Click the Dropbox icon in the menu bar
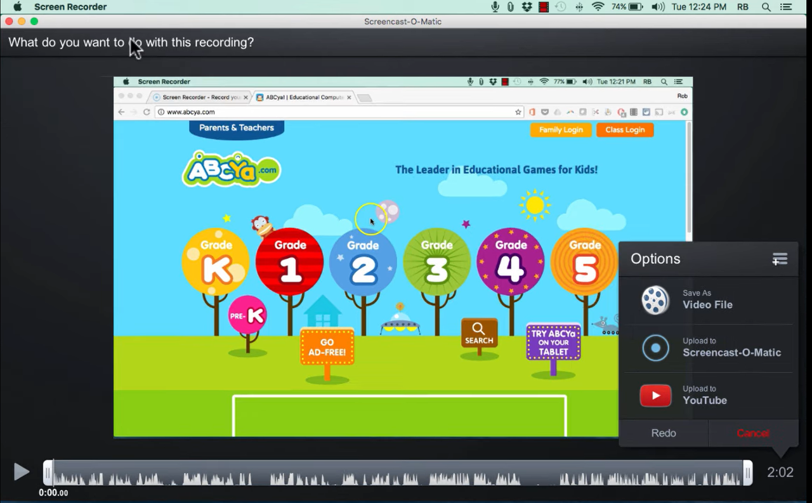The width and height of the screenshot is (812, 503). (527, 7)
